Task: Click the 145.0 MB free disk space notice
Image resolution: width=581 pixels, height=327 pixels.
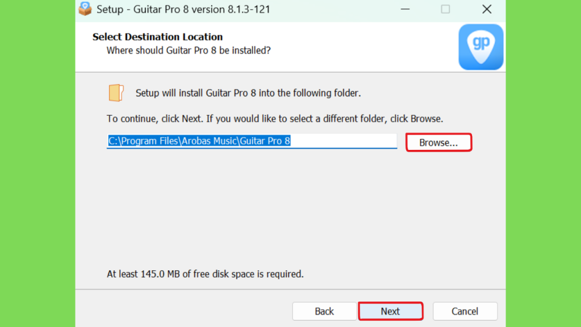Action: coord(205,274)
